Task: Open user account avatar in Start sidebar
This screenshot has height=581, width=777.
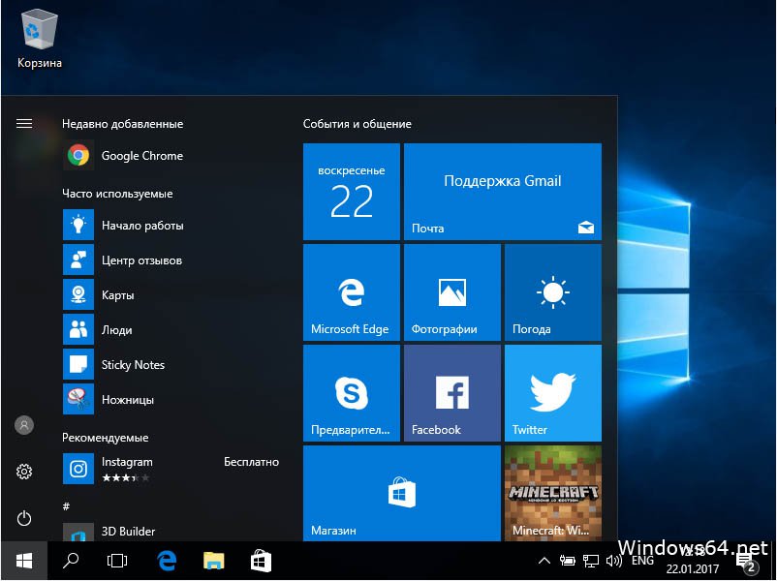Action: click(x=24, y=425)
